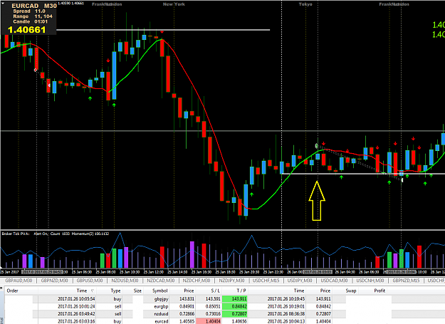Switch to the GBPAUD,M30 chart tab
The image size is (445, 324).
[x=19, y=281]
